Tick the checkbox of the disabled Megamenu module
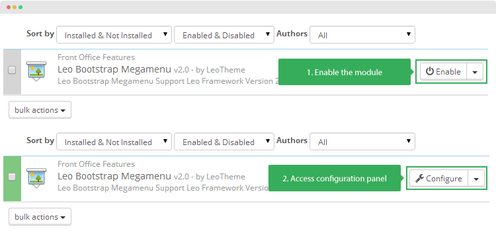 click(12, 70)
